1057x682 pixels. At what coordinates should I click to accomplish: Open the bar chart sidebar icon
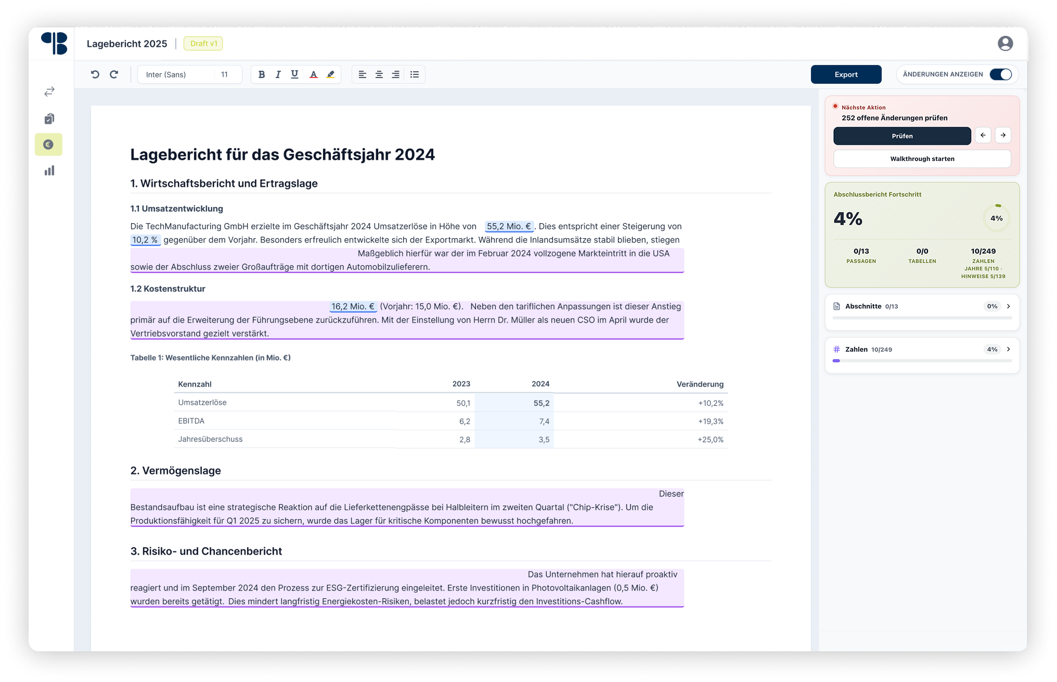(49, 171)
